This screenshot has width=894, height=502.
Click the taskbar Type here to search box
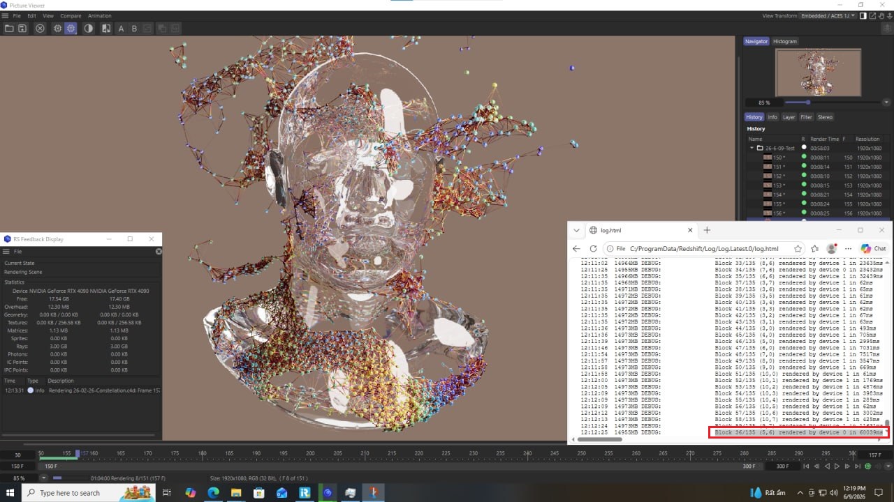[x=89, y=492]
